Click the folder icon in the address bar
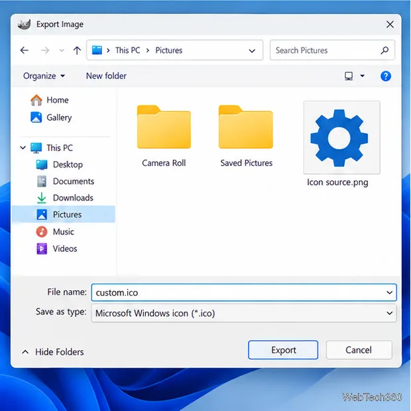The width and height of the screenshot is (411, 411). pyautogui.click(x=97, y=50)
